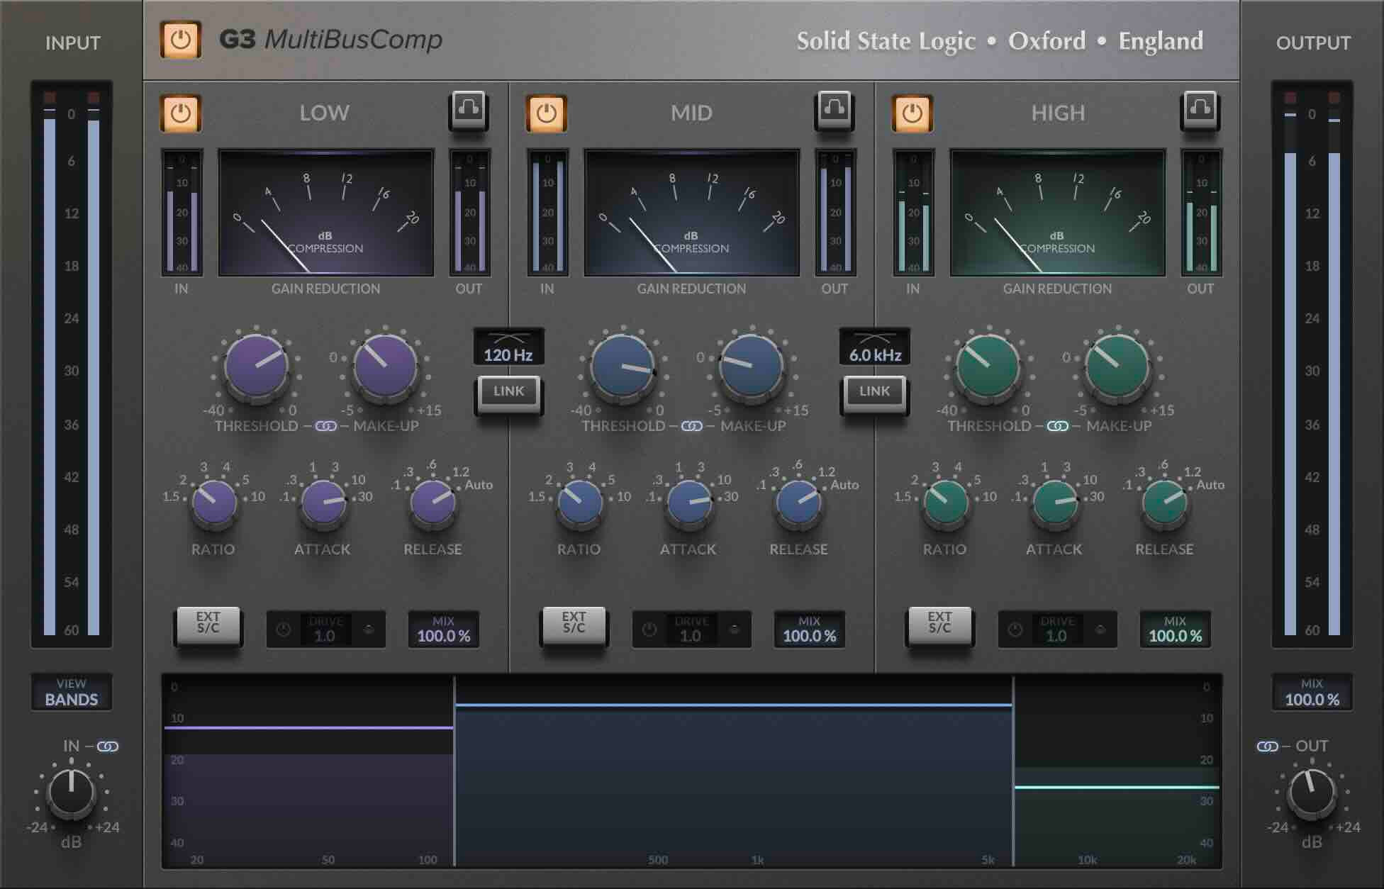This screenshot has width=1384, height=889.
Task: Click the output MIX 100.0 % value
Action: coord(1312,693)
